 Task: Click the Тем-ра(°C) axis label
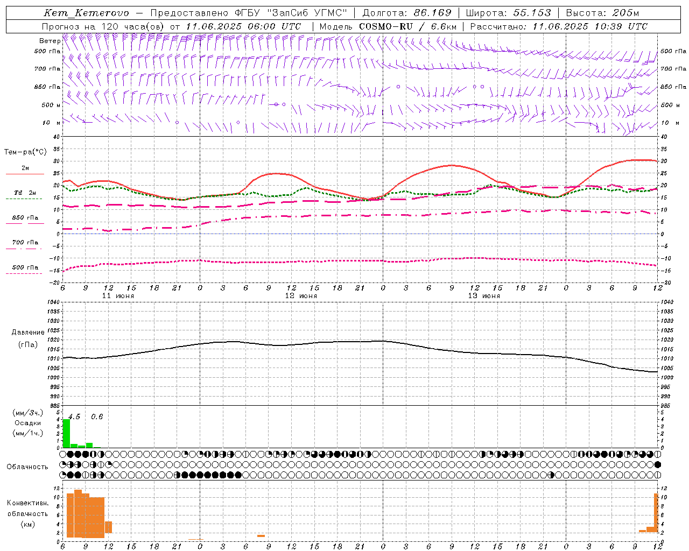coord(25,152)
